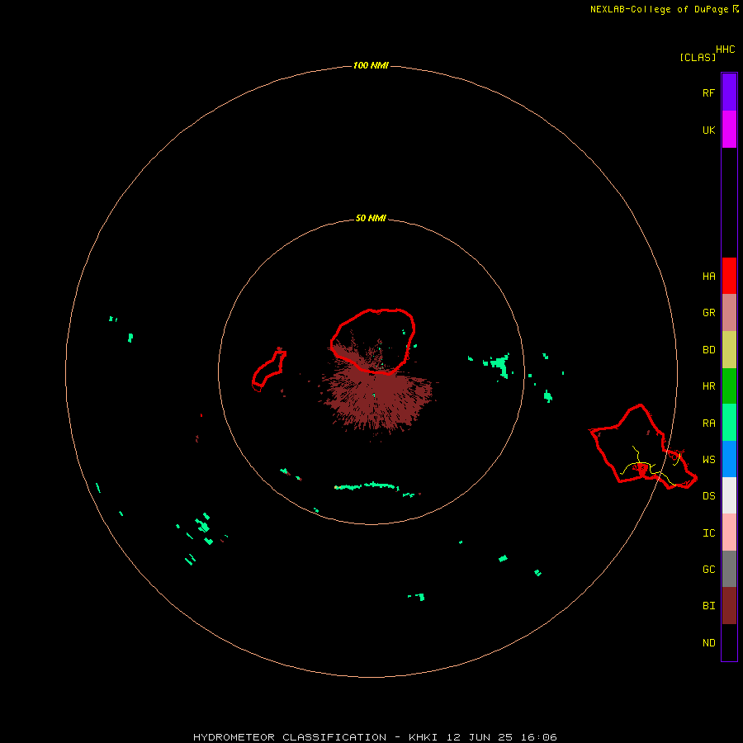Pick the HR green legend swatch
This screenshot has height=743, width=743.
(x=729, y=386)
